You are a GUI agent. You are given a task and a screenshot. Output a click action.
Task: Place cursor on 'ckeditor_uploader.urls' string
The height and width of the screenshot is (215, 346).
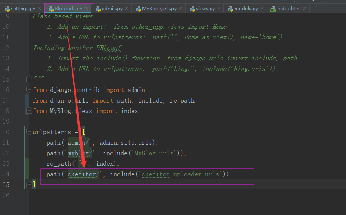(x=180, y=174)
